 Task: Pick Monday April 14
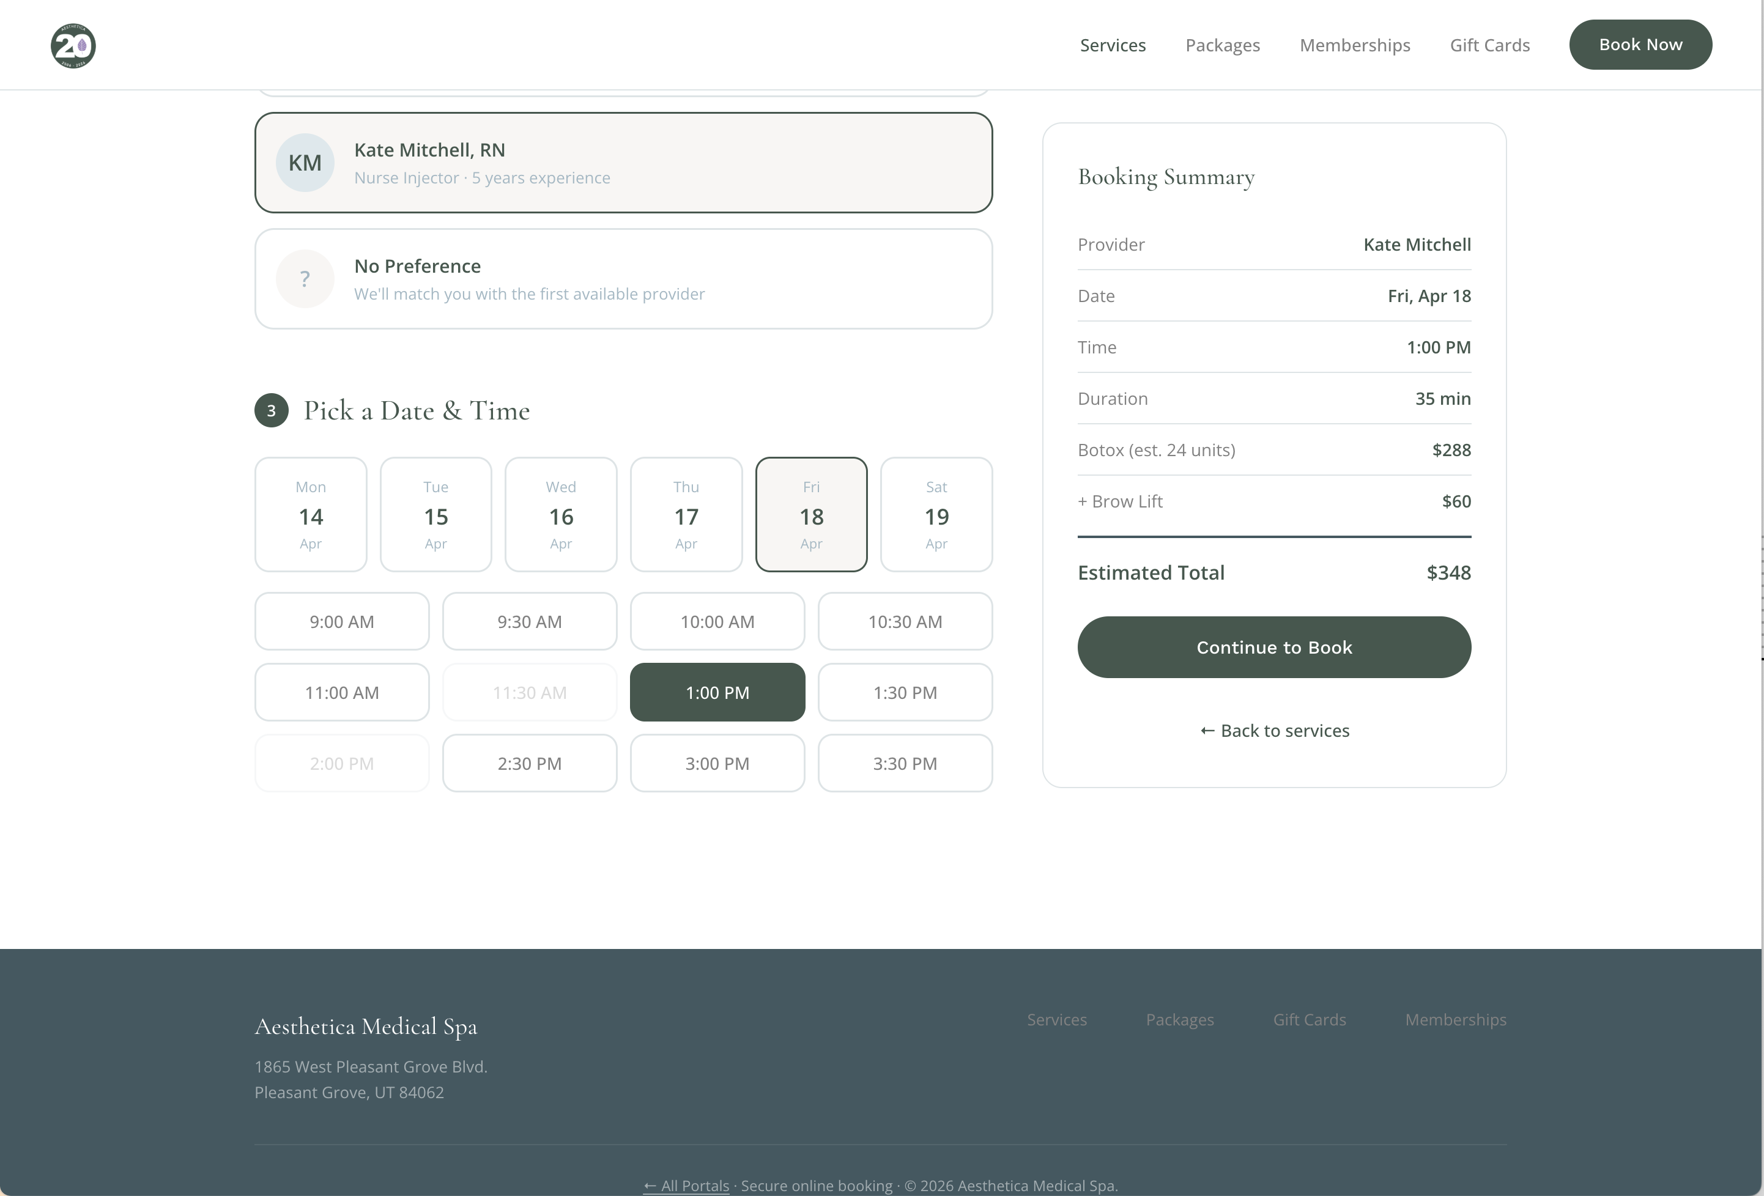[x=311, y=514]
